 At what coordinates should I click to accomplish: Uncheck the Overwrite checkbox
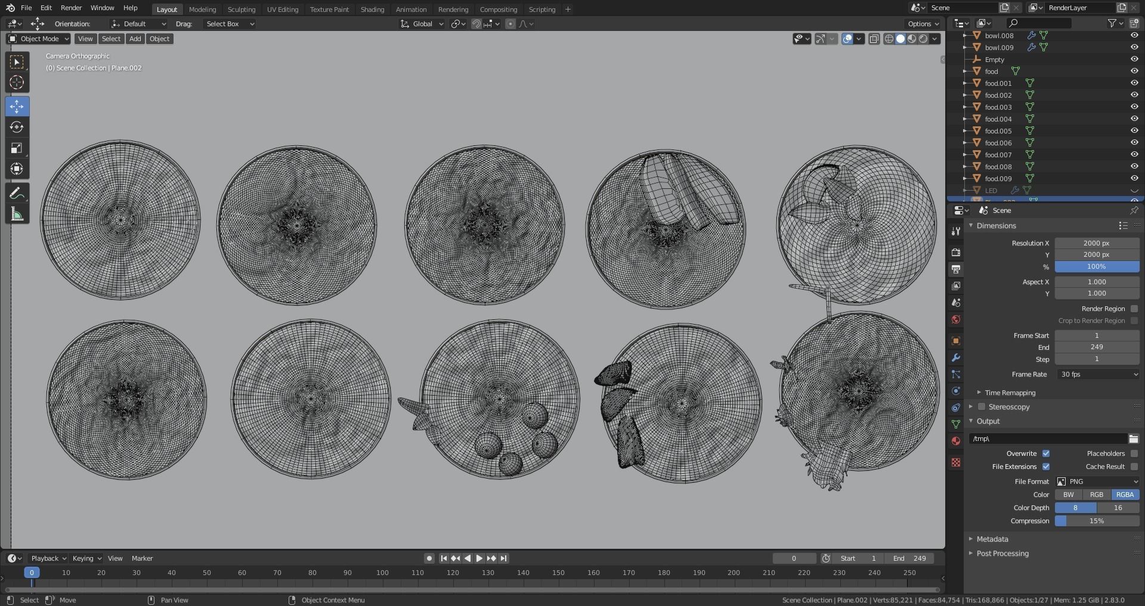[x=1046, y=453]
